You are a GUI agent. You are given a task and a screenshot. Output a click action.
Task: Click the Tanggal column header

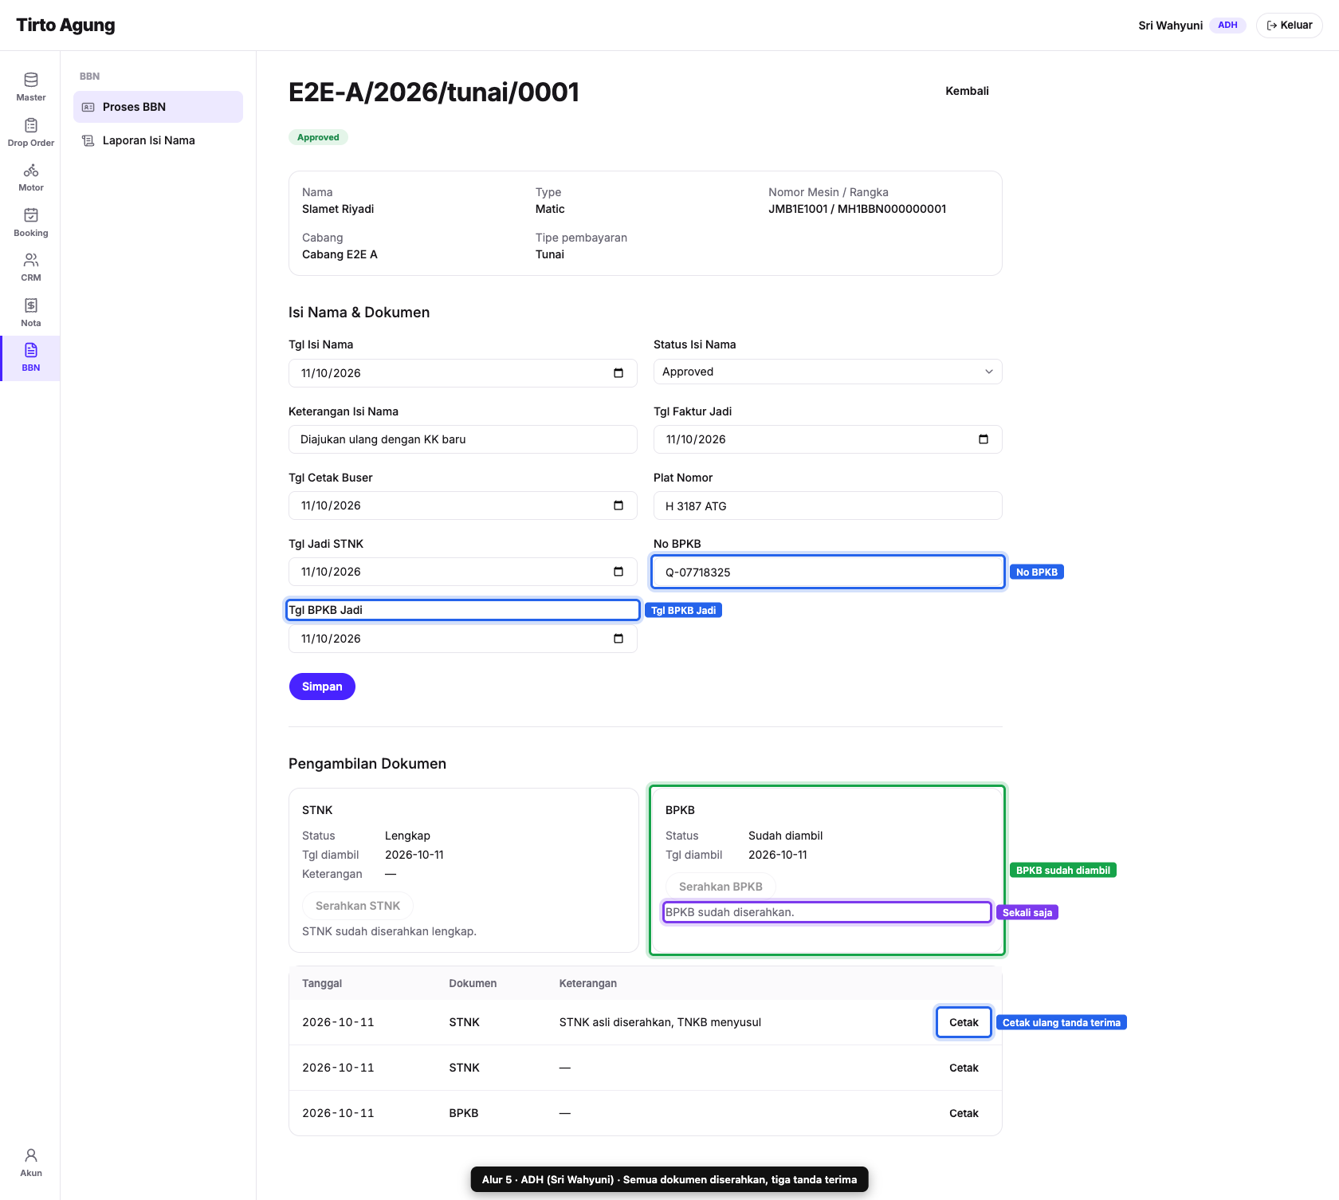point(322,983)
